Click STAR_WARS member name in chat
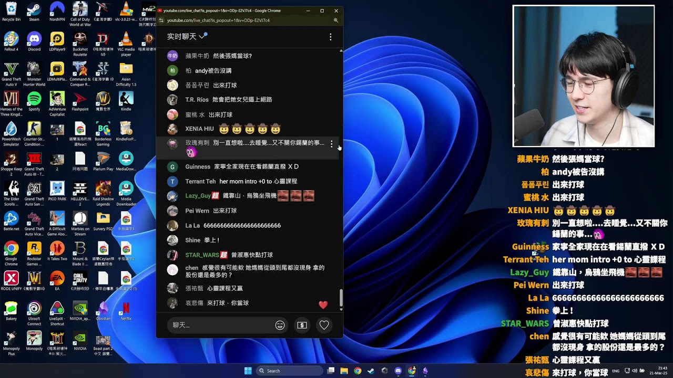Viewport: 673px width, 378px height. [x=202, y=255]
